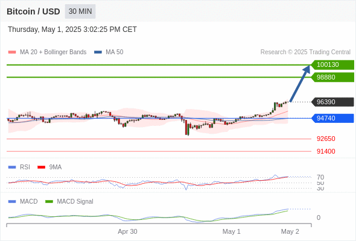Click the 91400 support level label

coord(326,151)
